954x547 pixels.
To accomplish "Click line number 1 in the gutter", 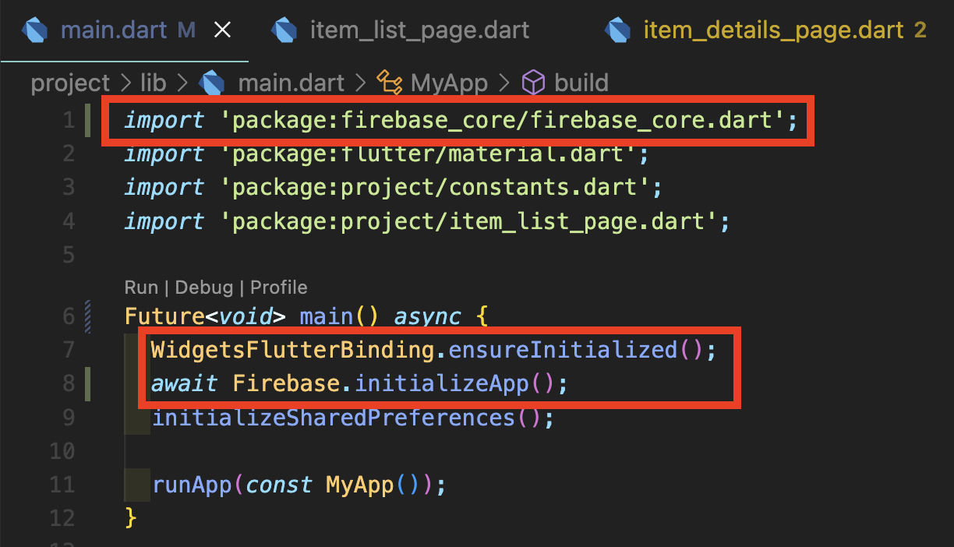I will [69, 121].
